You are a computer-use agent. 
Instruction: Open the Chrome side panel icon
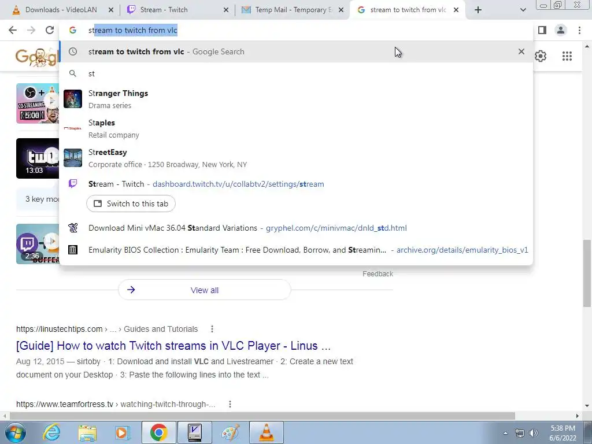click(542, 30)
